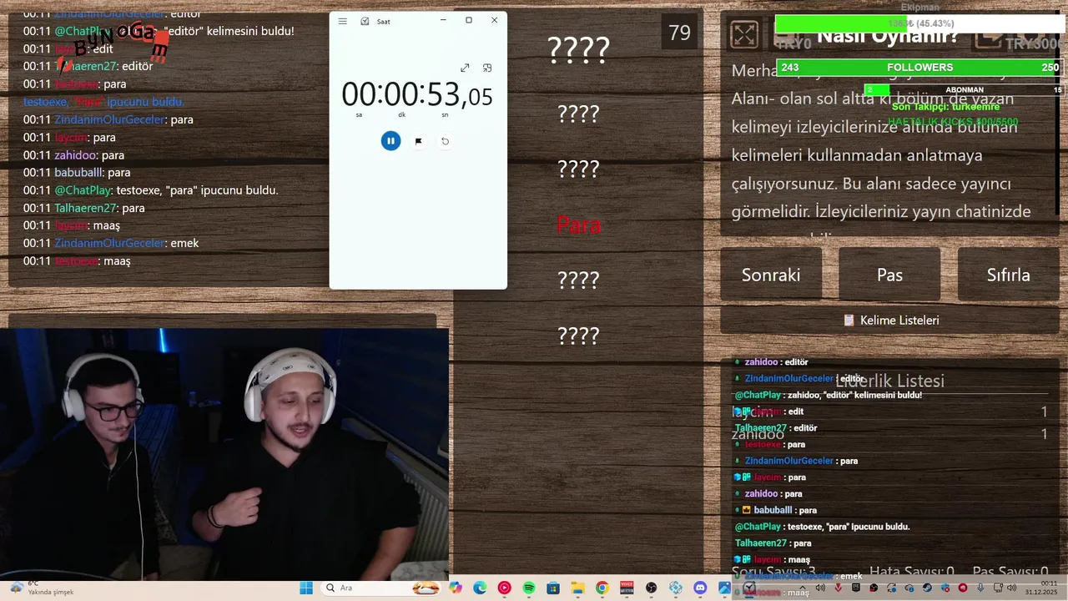Screen dimensions: 1068x601
Task: Click the Steam tray icon
Action: coord(927,588)
